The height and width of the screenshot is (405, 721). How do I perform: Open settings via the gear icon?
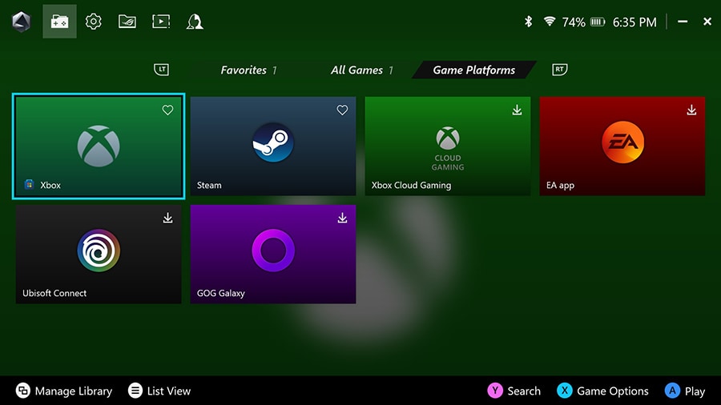(x=94, y=22)
